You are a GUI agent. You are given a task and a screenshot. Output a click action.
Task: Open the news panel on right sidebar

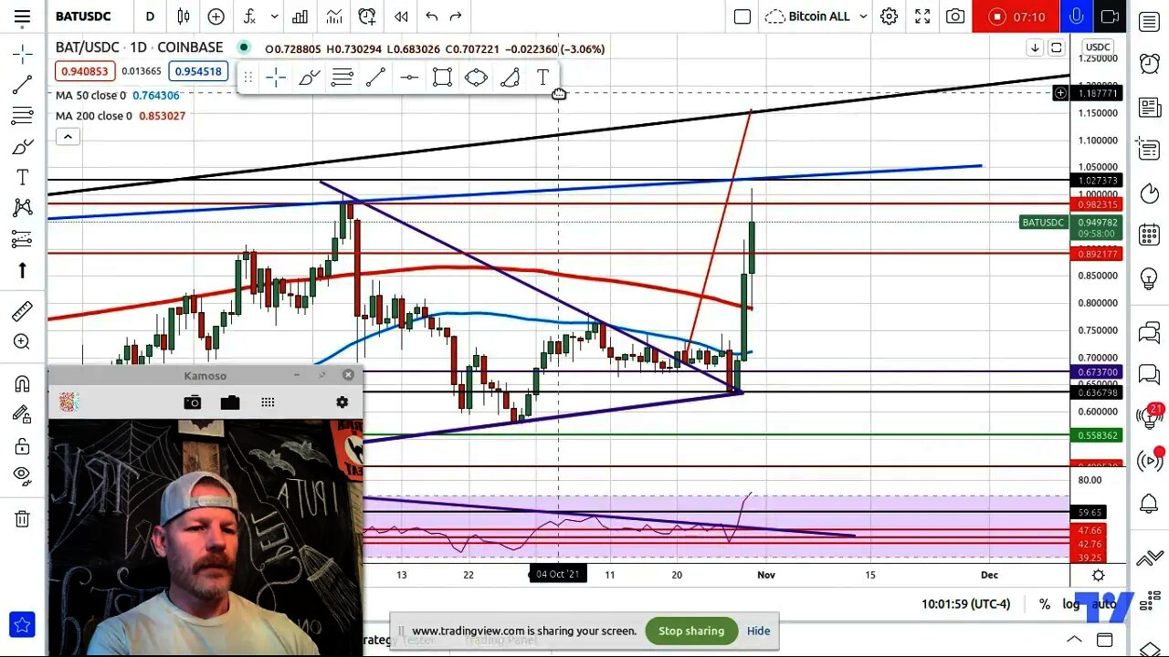click(x=1150, y=108)
